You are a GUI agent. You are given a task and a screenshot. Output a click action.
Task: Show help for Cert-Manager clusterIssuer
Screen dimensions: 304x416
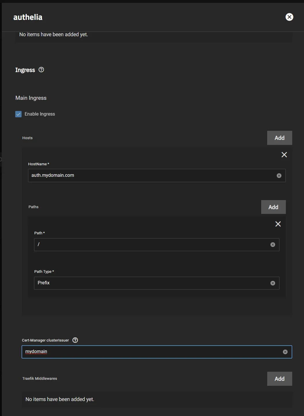75,340
